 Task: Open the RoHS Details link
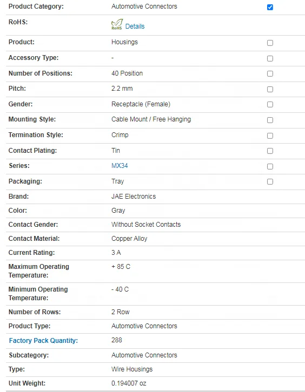pos(135,26)
